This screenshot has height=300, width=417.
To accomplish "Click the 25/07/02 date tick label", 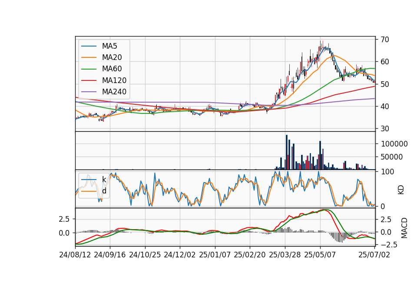I will point(374,255).
